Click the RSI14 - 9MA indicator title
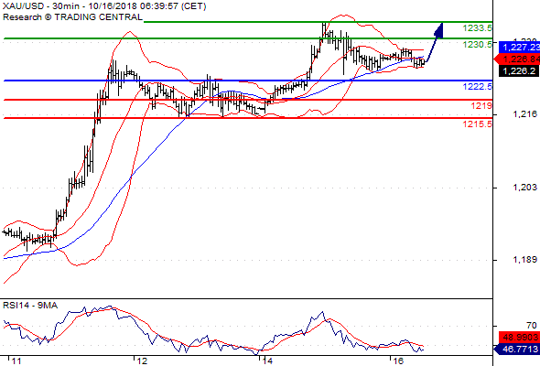 30,306
